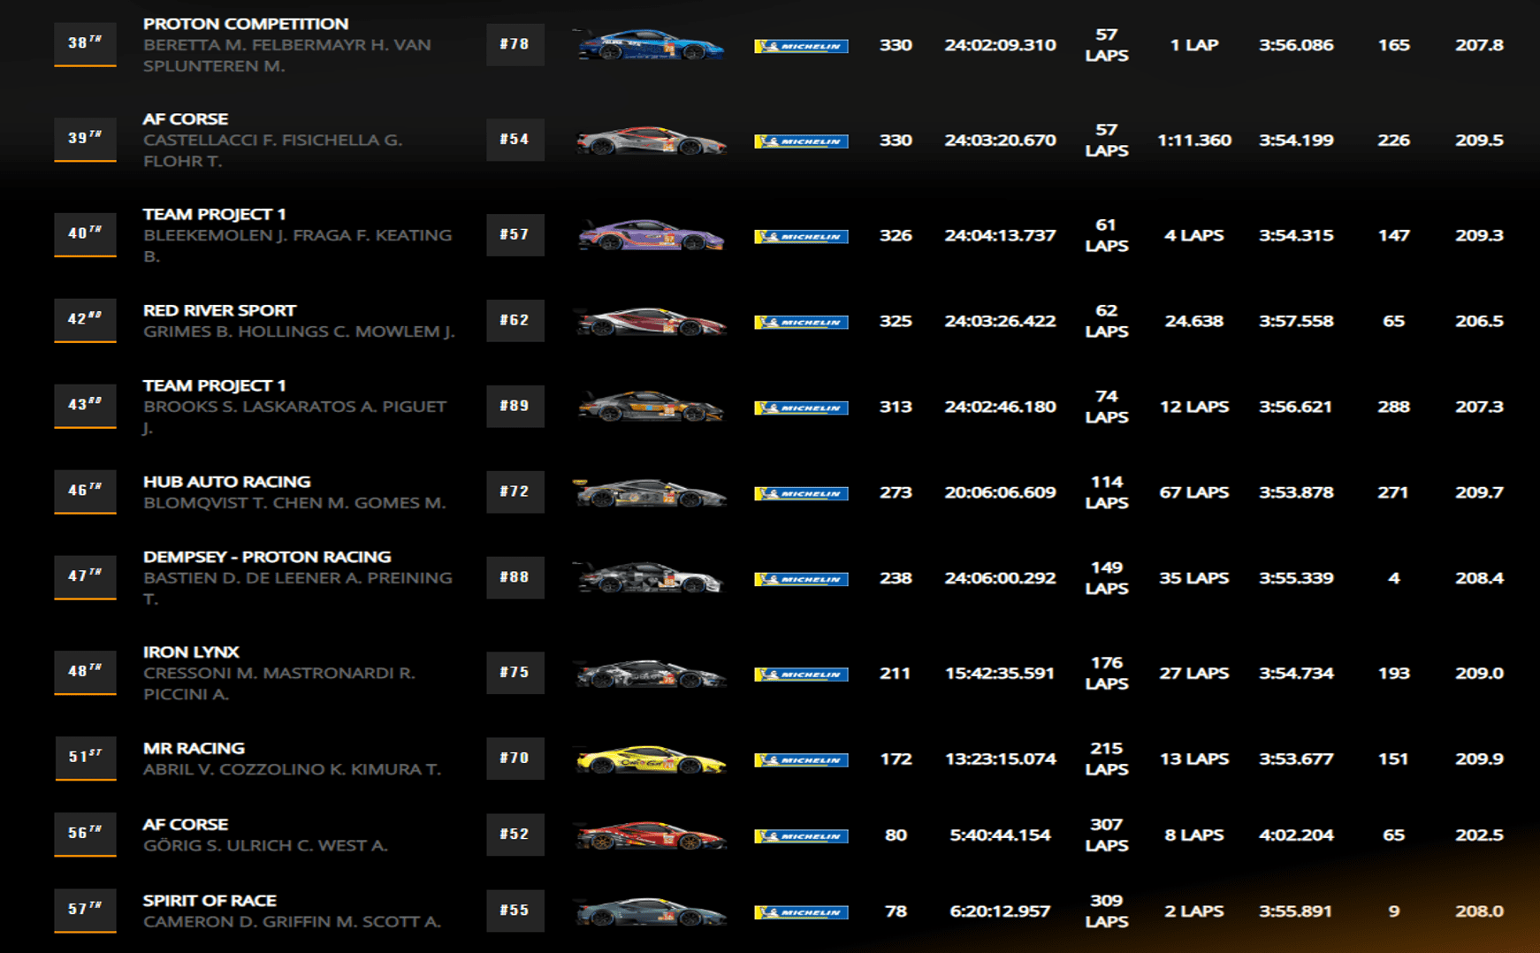This screenshot has height=953, width=1540.
Task: Click the Michelin logo in #52 AF Corse row
Action: click(x=801, y=836)
